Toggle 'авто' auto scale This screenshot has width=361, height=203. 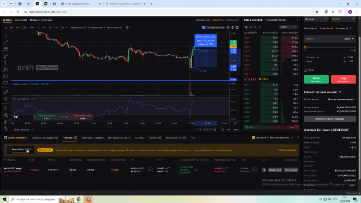coord(236,129)
